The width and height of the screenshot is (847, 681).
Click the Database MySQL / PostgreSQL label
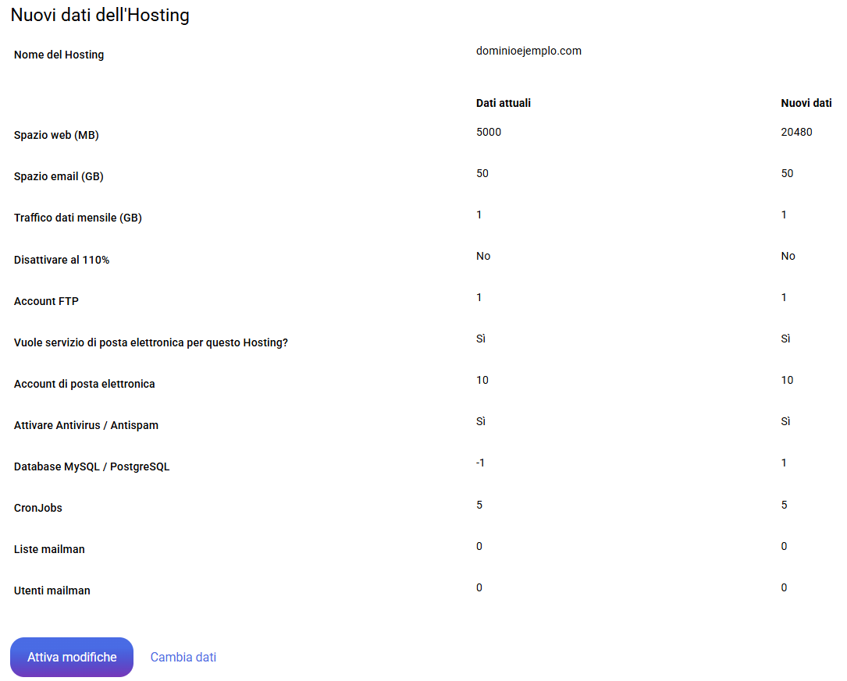click(x=91, y=466)
